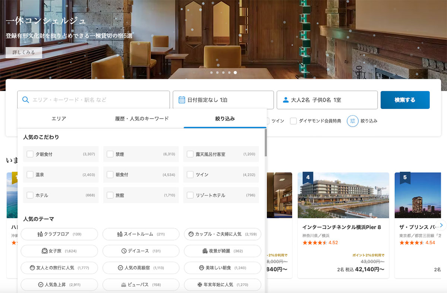Select the 絞り込み tab
The image size is (447, 293).
tap(225, 119)
